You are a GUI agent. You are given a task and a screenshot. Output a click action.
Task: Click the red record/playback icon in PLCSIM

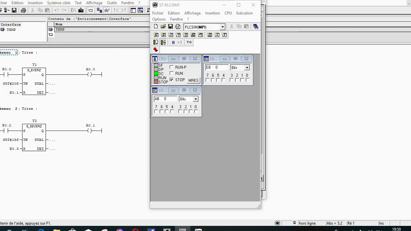click(x=155, y=50)
